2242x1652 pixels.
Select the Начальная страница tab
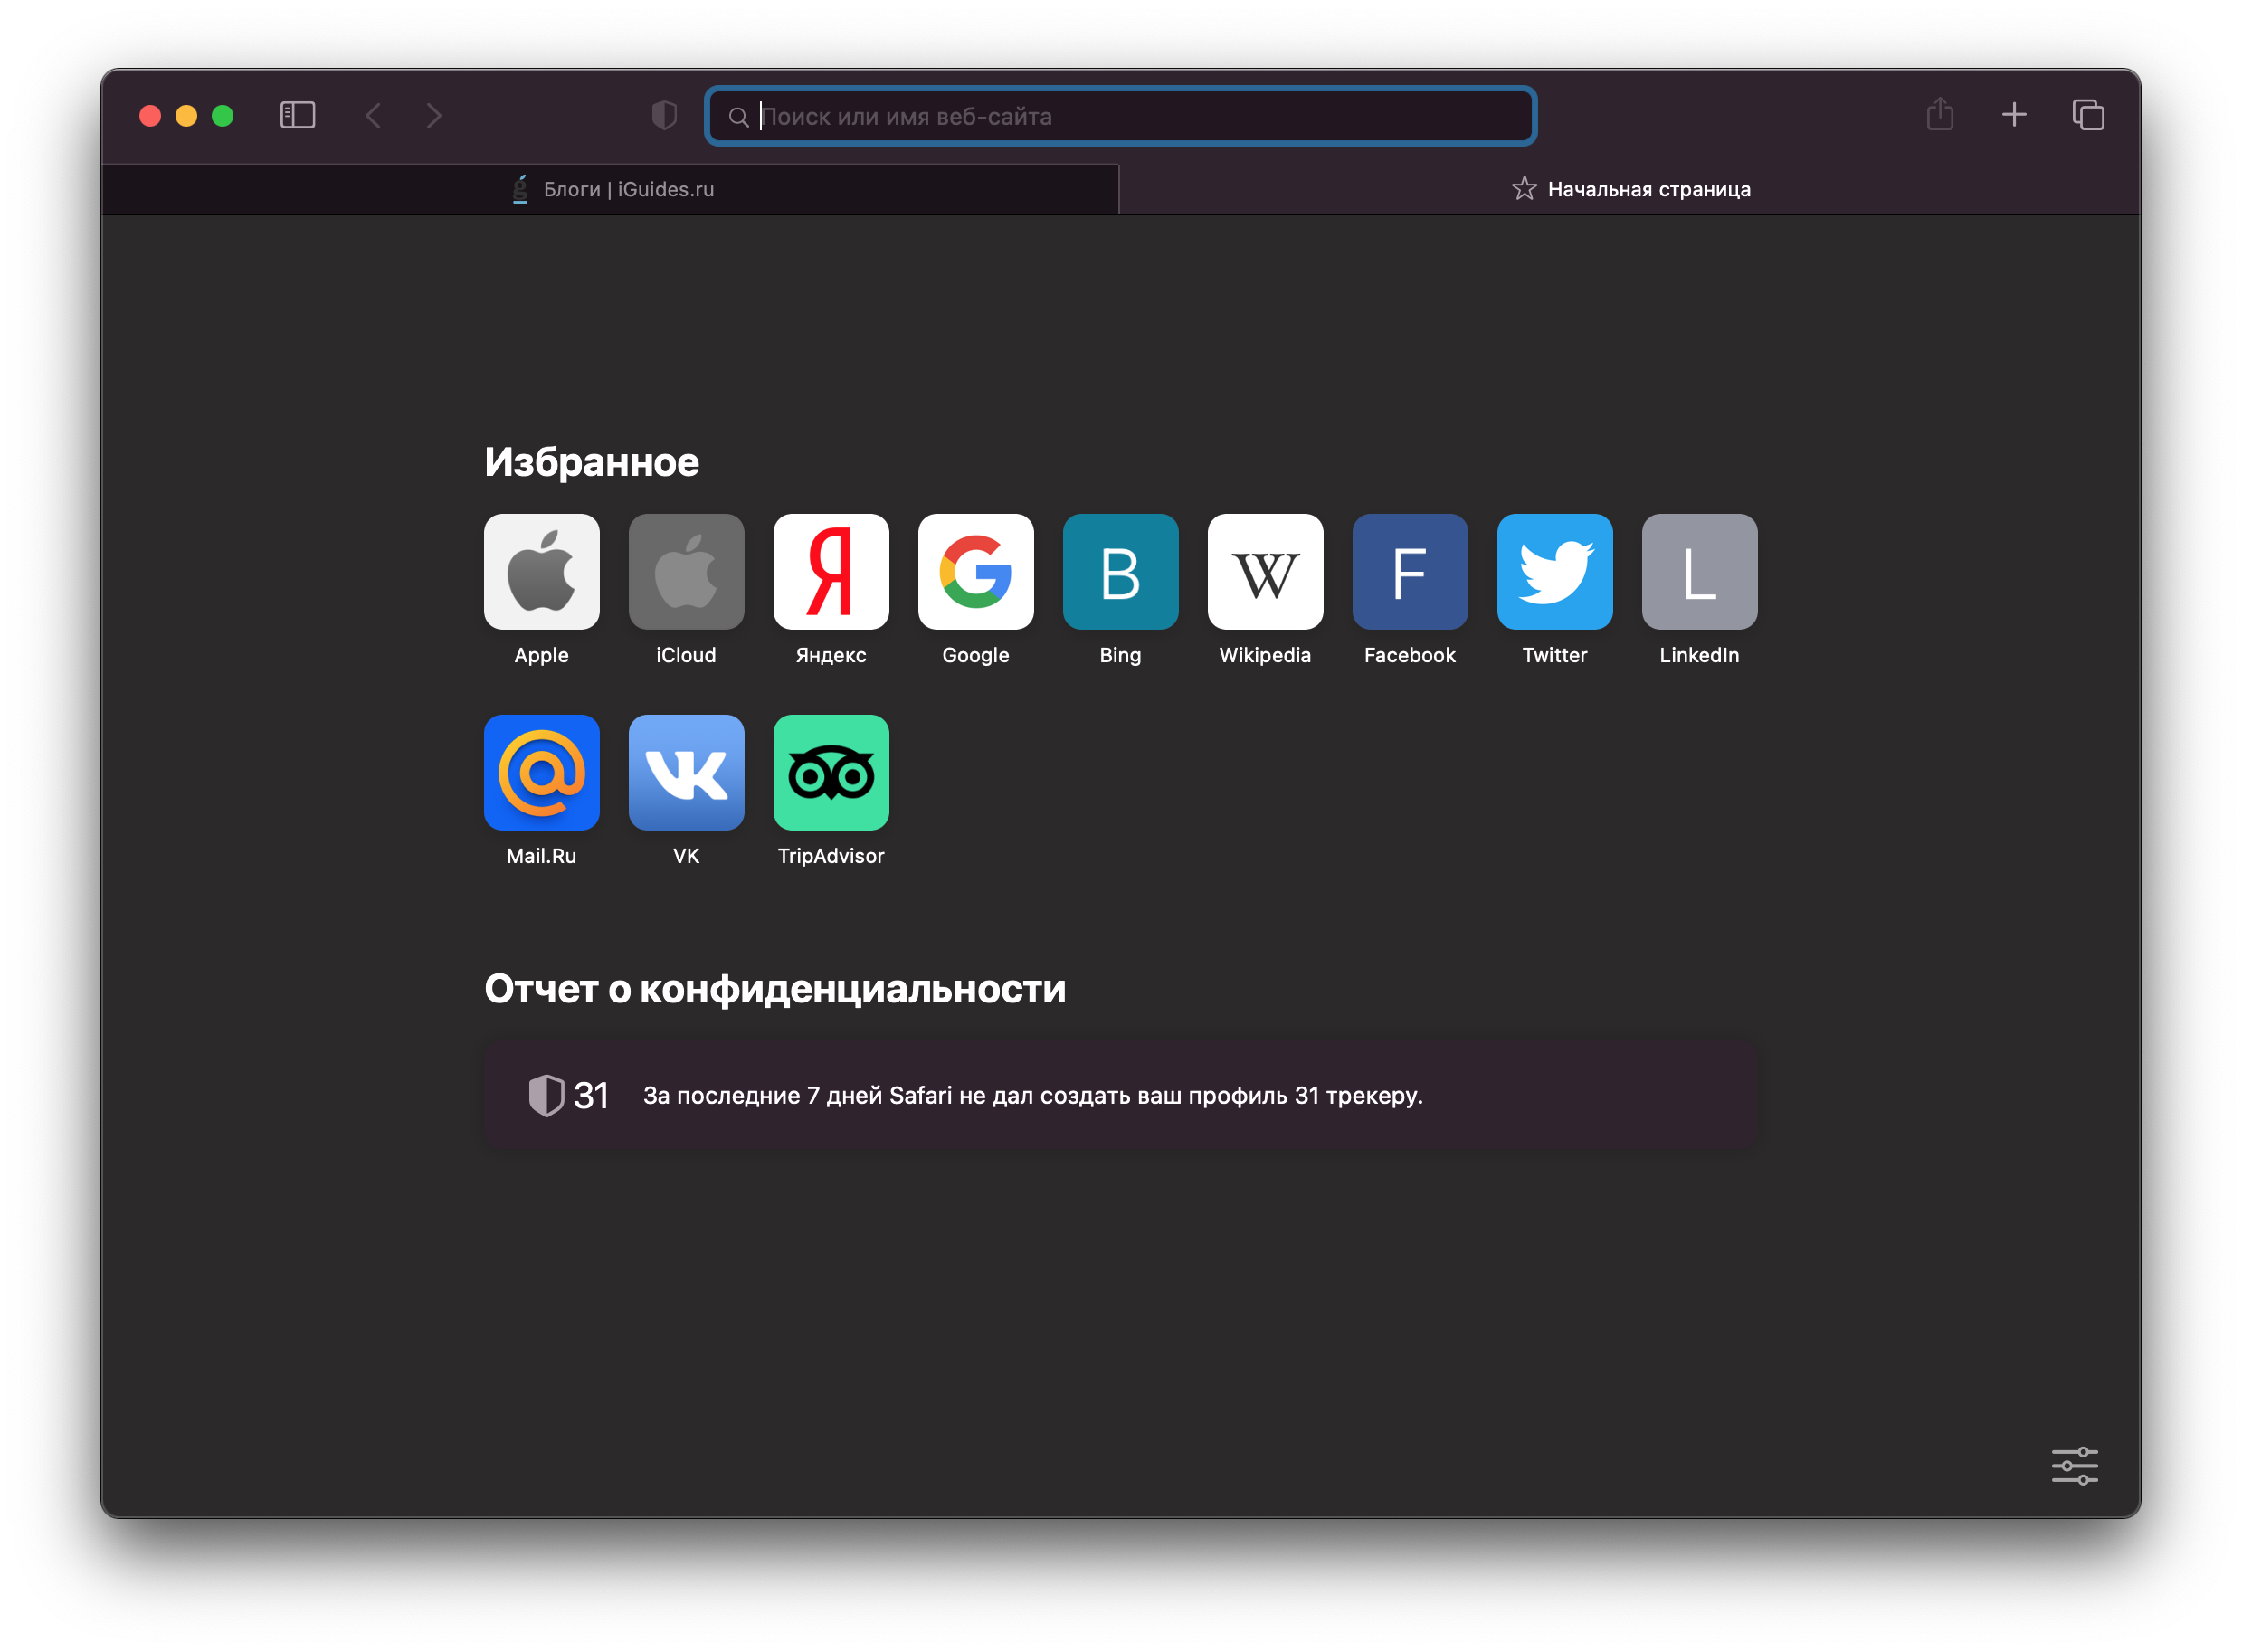pyautogui.click(x=1630, y=190)
